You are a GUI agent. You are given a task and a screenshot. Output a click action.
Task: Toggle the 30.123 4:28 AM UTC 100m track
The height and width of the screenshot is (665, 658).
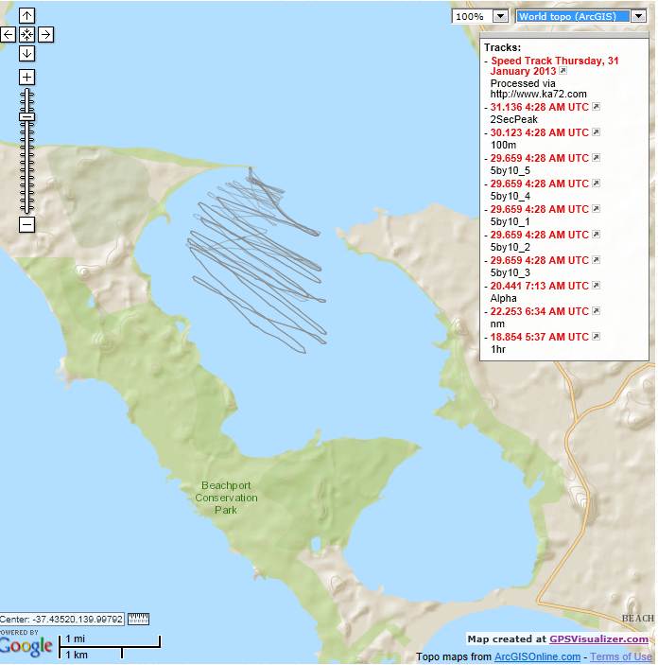[x=539, y=132]
